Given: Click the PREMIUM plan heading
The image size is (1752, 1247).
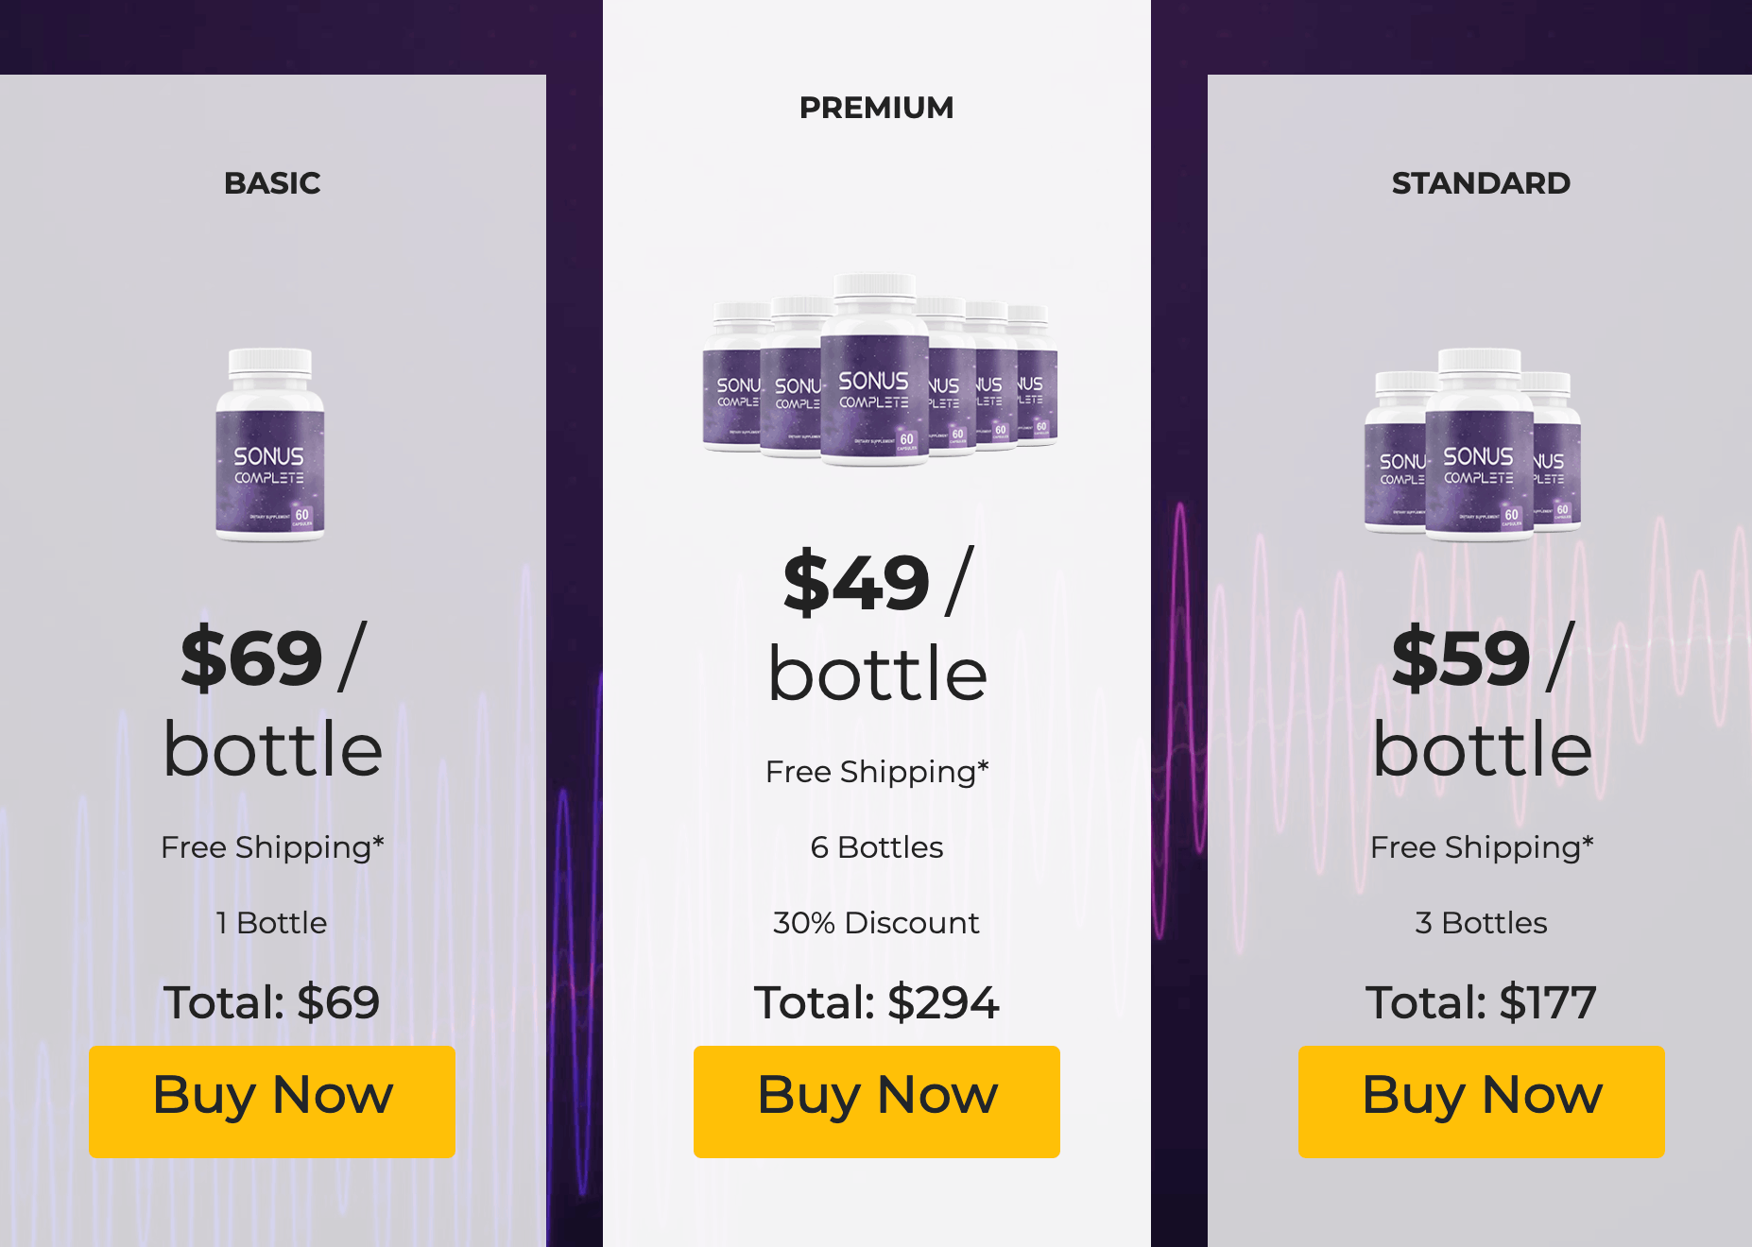Looking at the screenshot, I should [876, 107].
